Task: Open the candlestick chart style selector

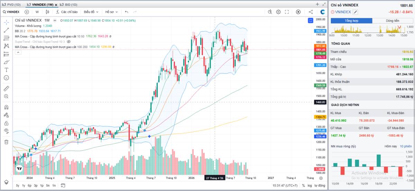Action: coord(48,12)
